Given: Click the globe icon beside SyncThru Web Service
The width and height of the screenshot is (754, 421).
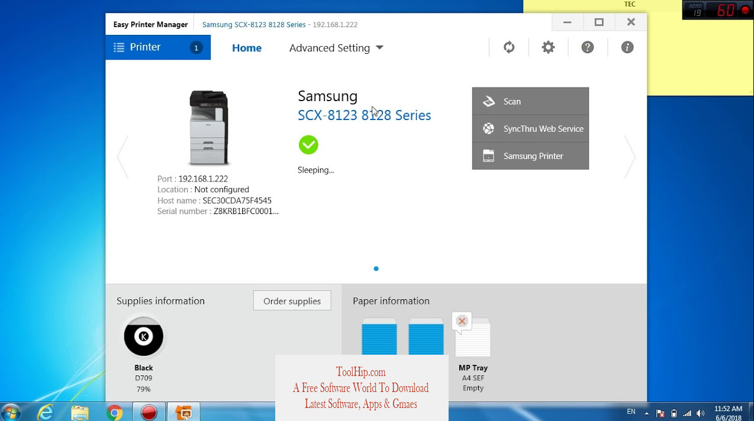Looking at the screenshot, I should coord(489,128).
